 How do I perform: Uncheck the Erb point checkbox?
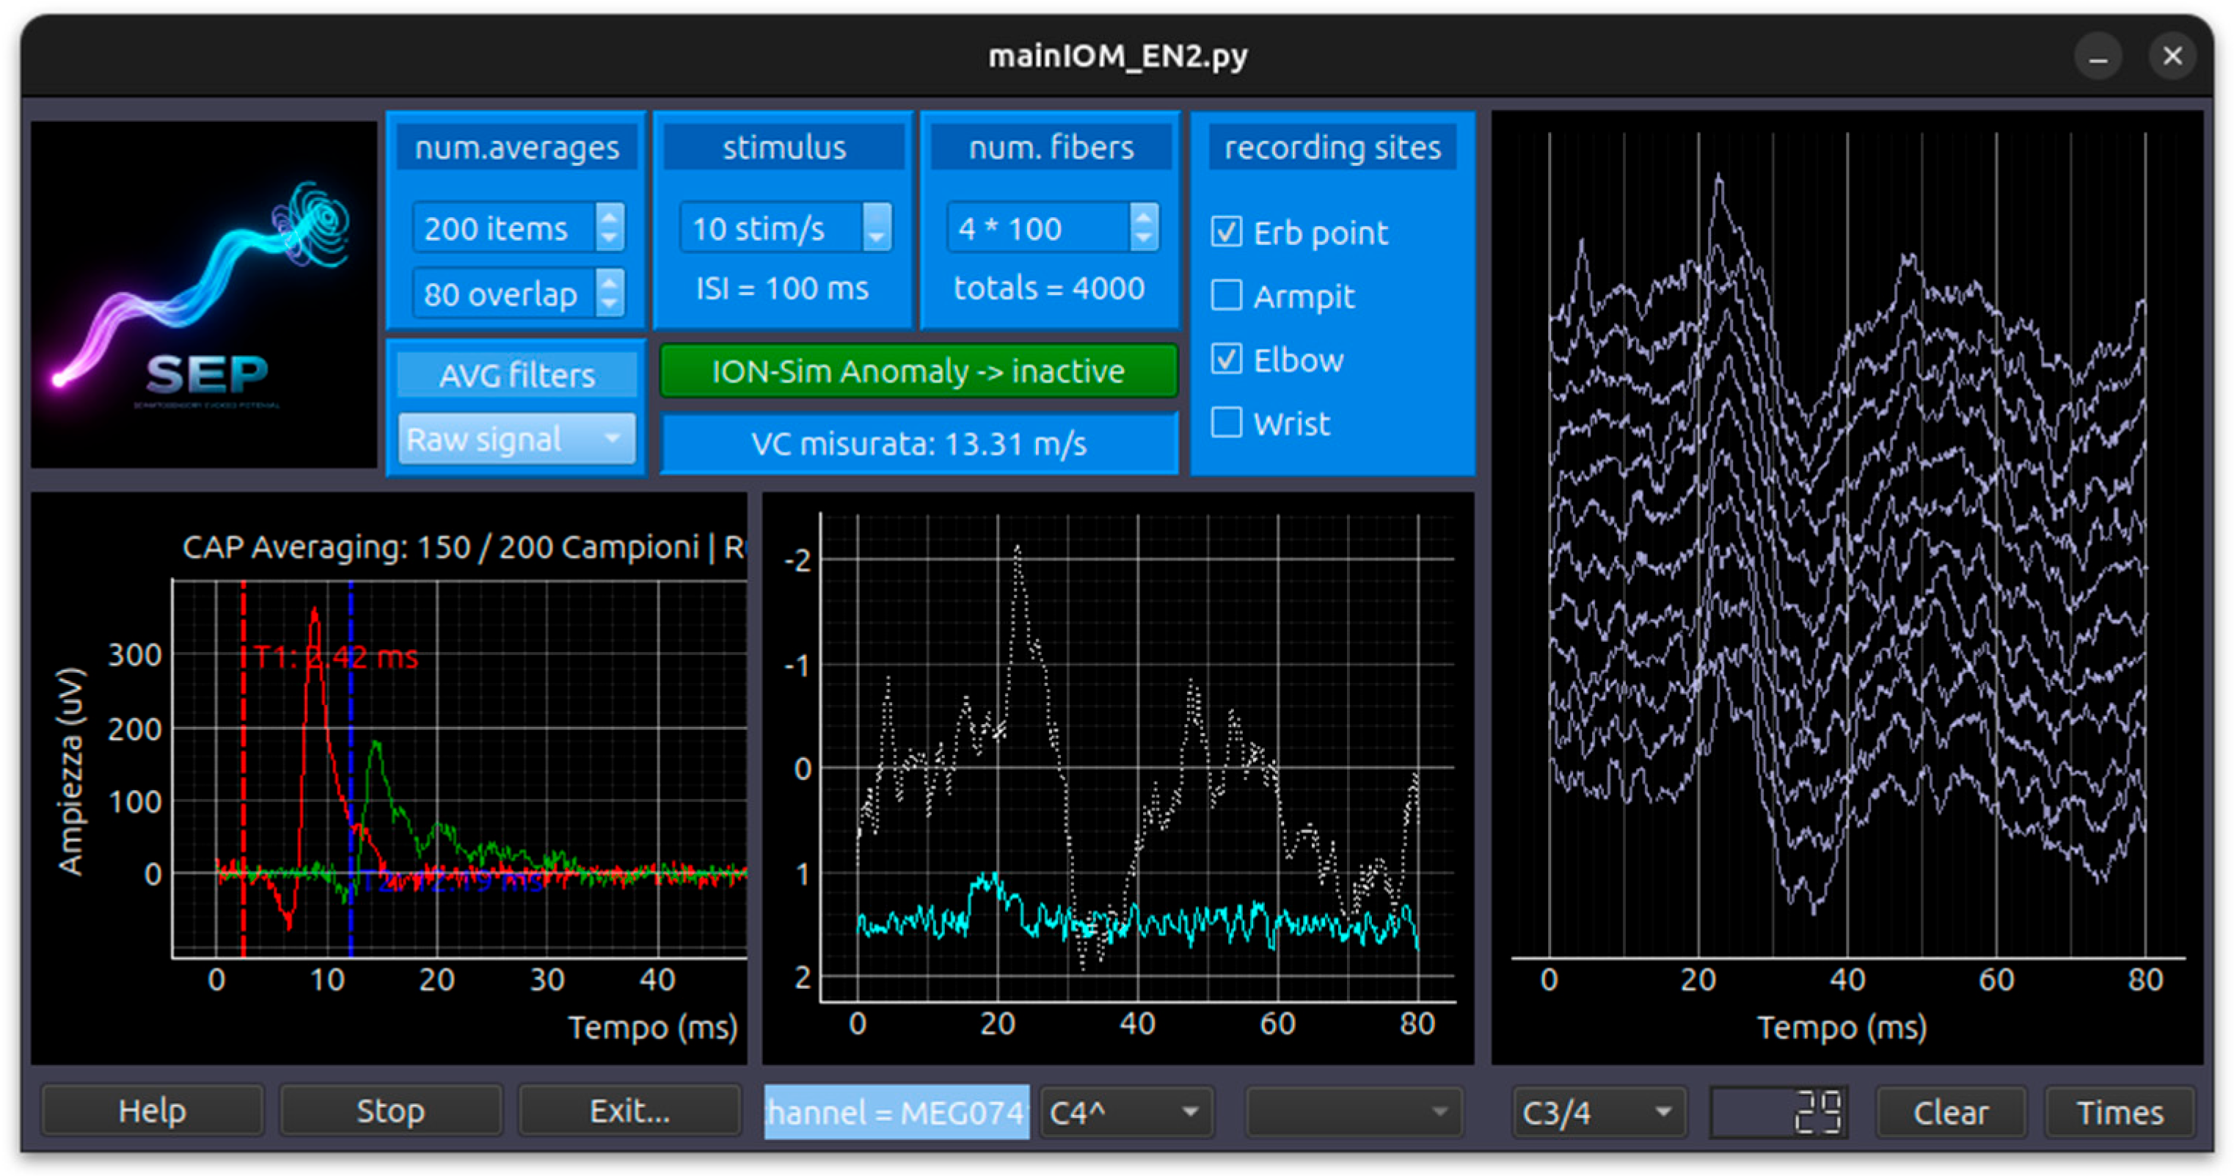click(1226, 232)
